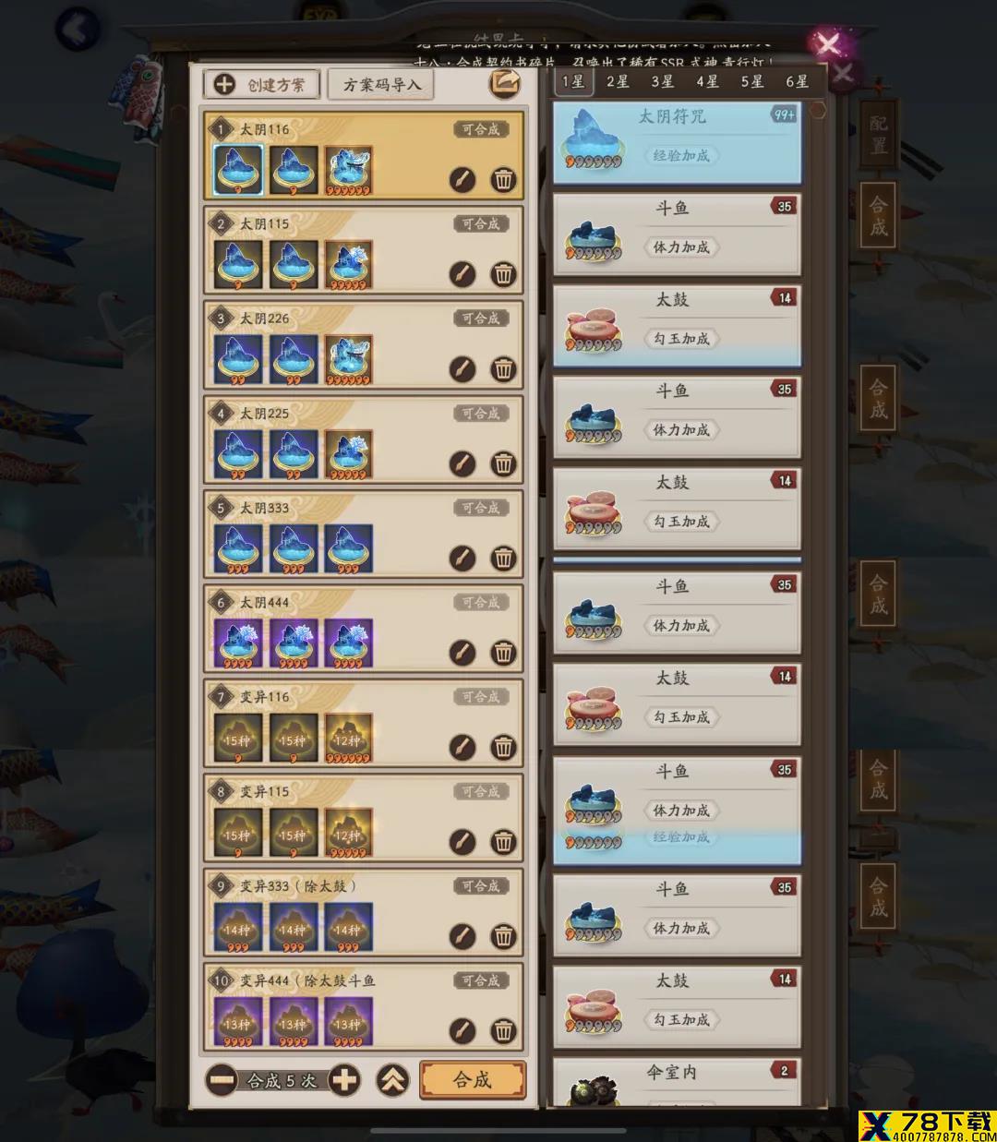Delete 变异444 plan using trash icon

[503, 1030]
